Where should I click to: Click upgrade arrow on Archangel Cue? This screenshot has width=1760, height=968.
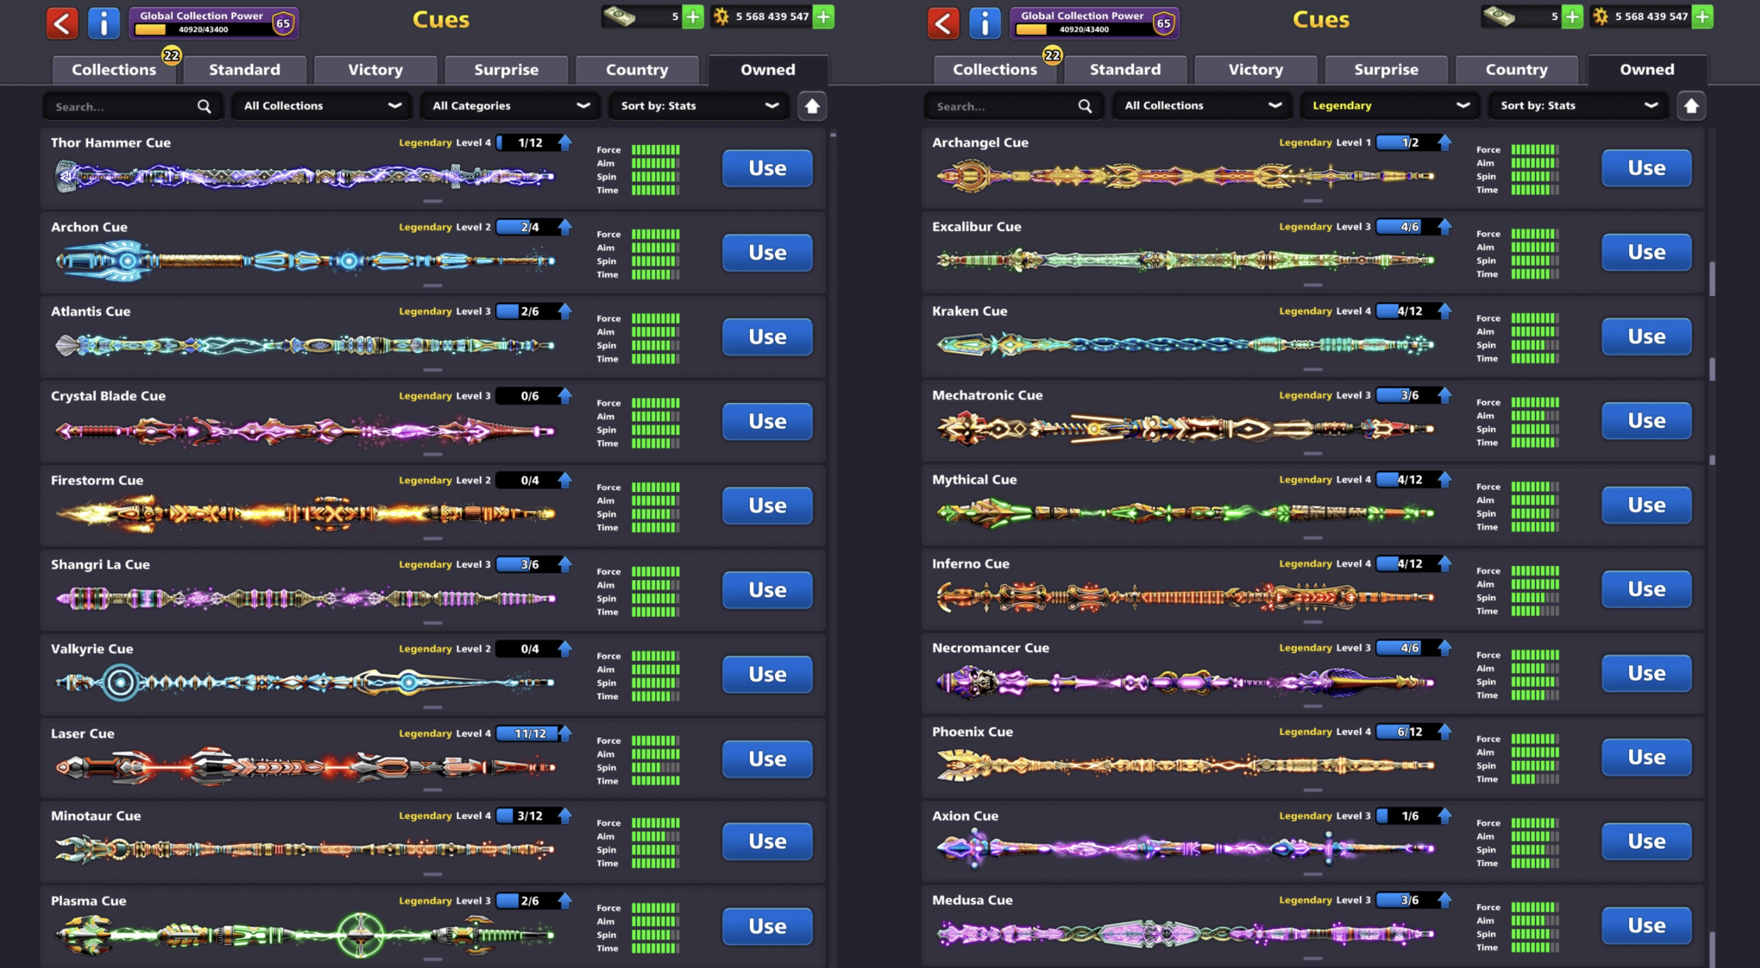pos(1444,143)
